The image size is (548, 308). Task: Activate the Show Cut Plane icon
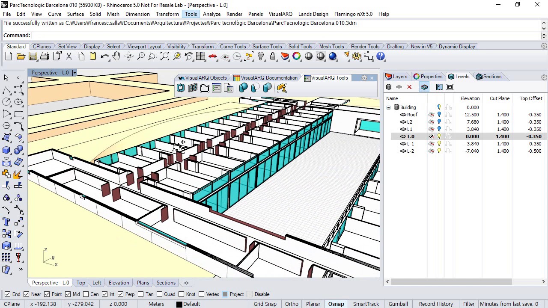[x=424, y=87]
